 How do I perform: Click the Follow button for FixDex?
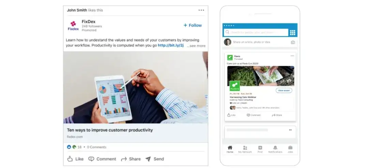(193, 25)
